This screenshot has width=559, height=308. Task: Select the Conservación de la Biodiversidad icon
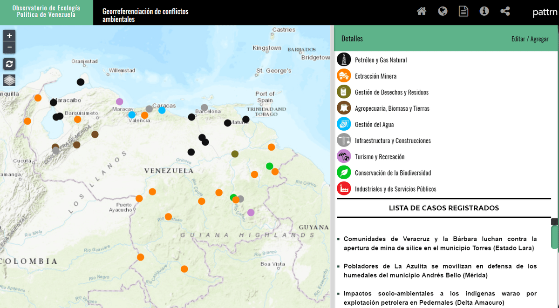344,173
